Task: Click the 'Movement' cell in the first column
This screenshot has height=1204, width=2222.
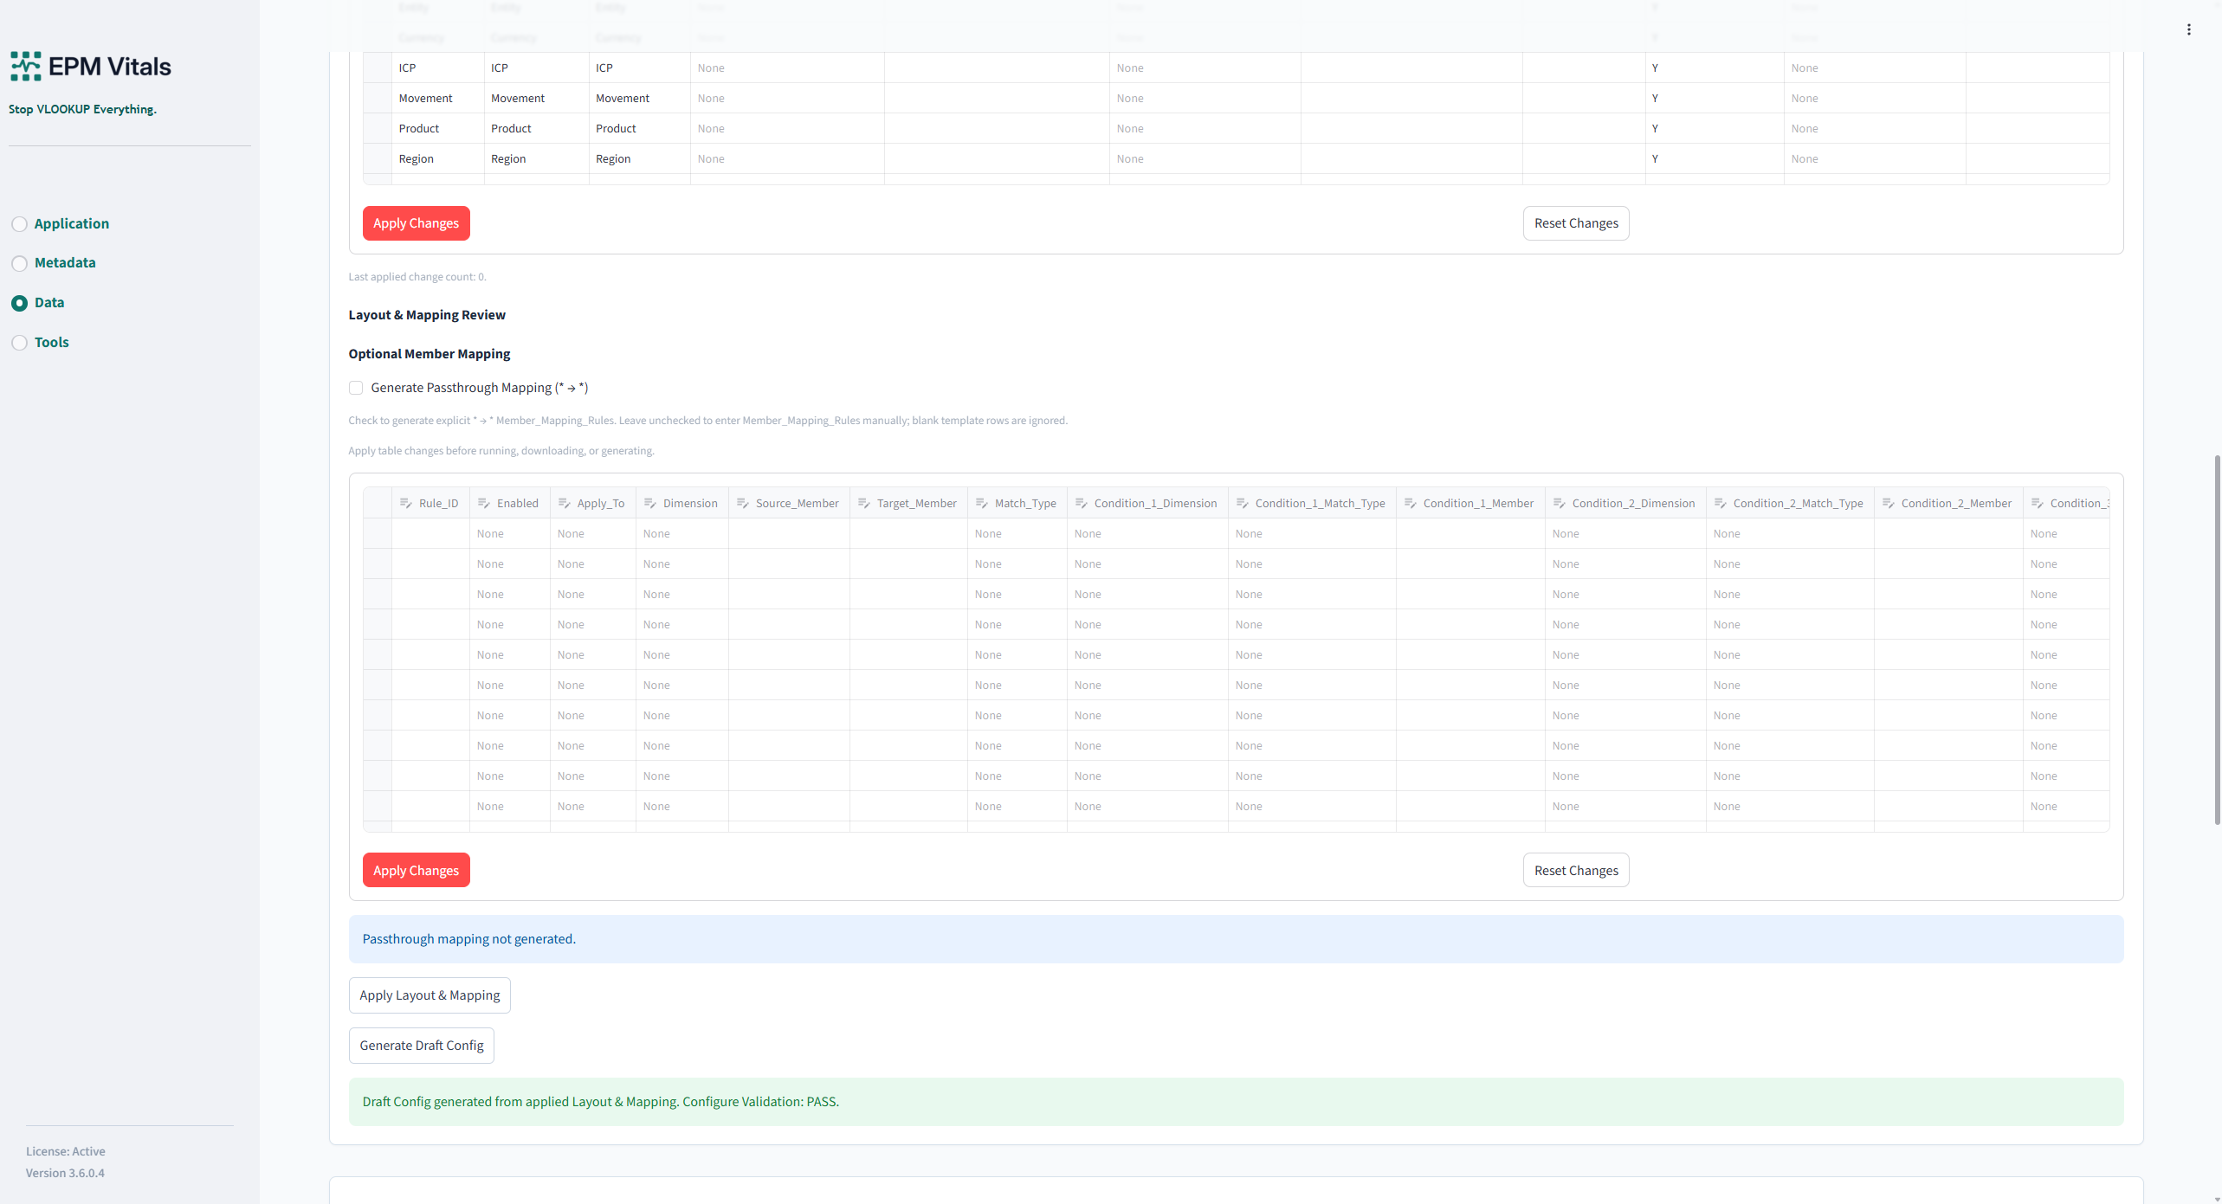Action: [x=437, y=98]
